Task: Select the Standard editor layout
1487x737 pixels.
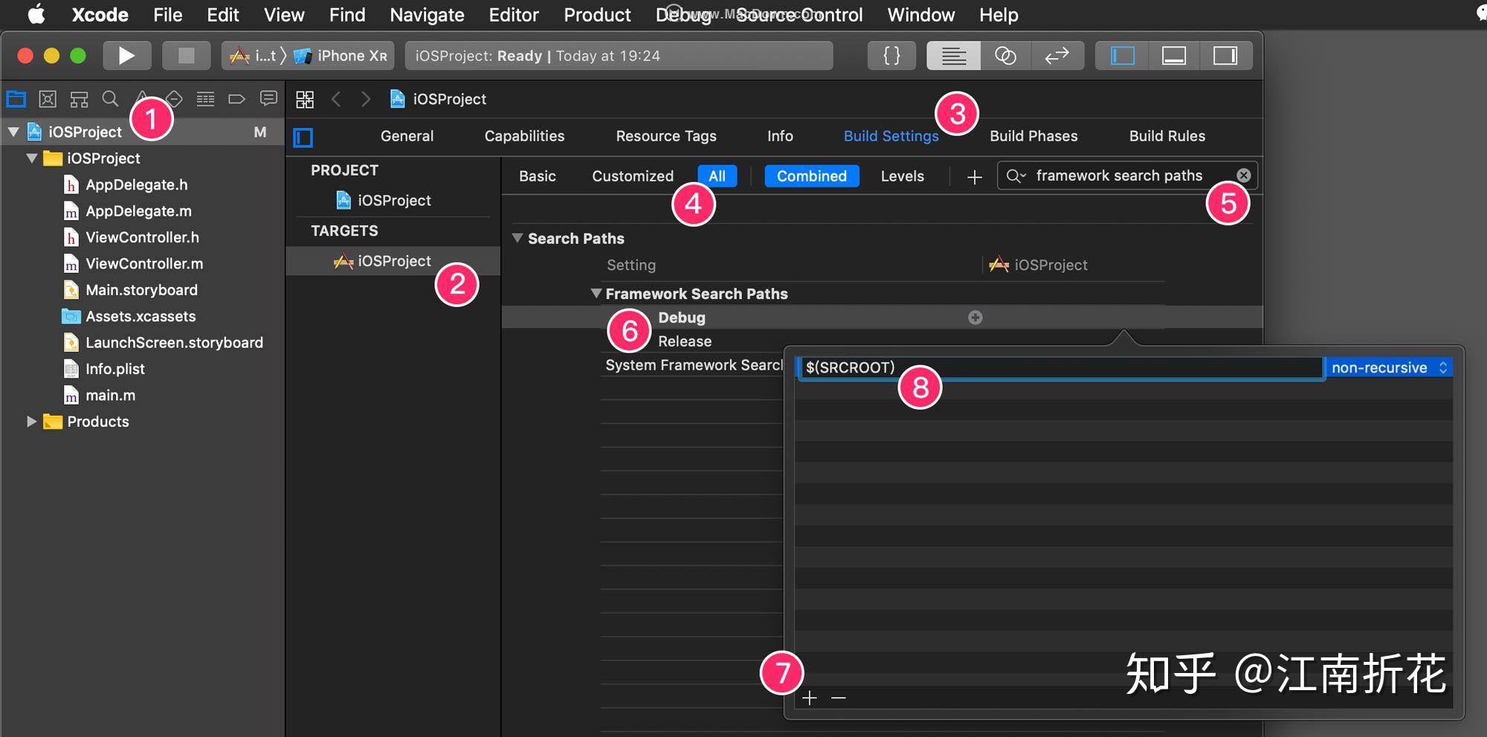Action: coord(953,56)
